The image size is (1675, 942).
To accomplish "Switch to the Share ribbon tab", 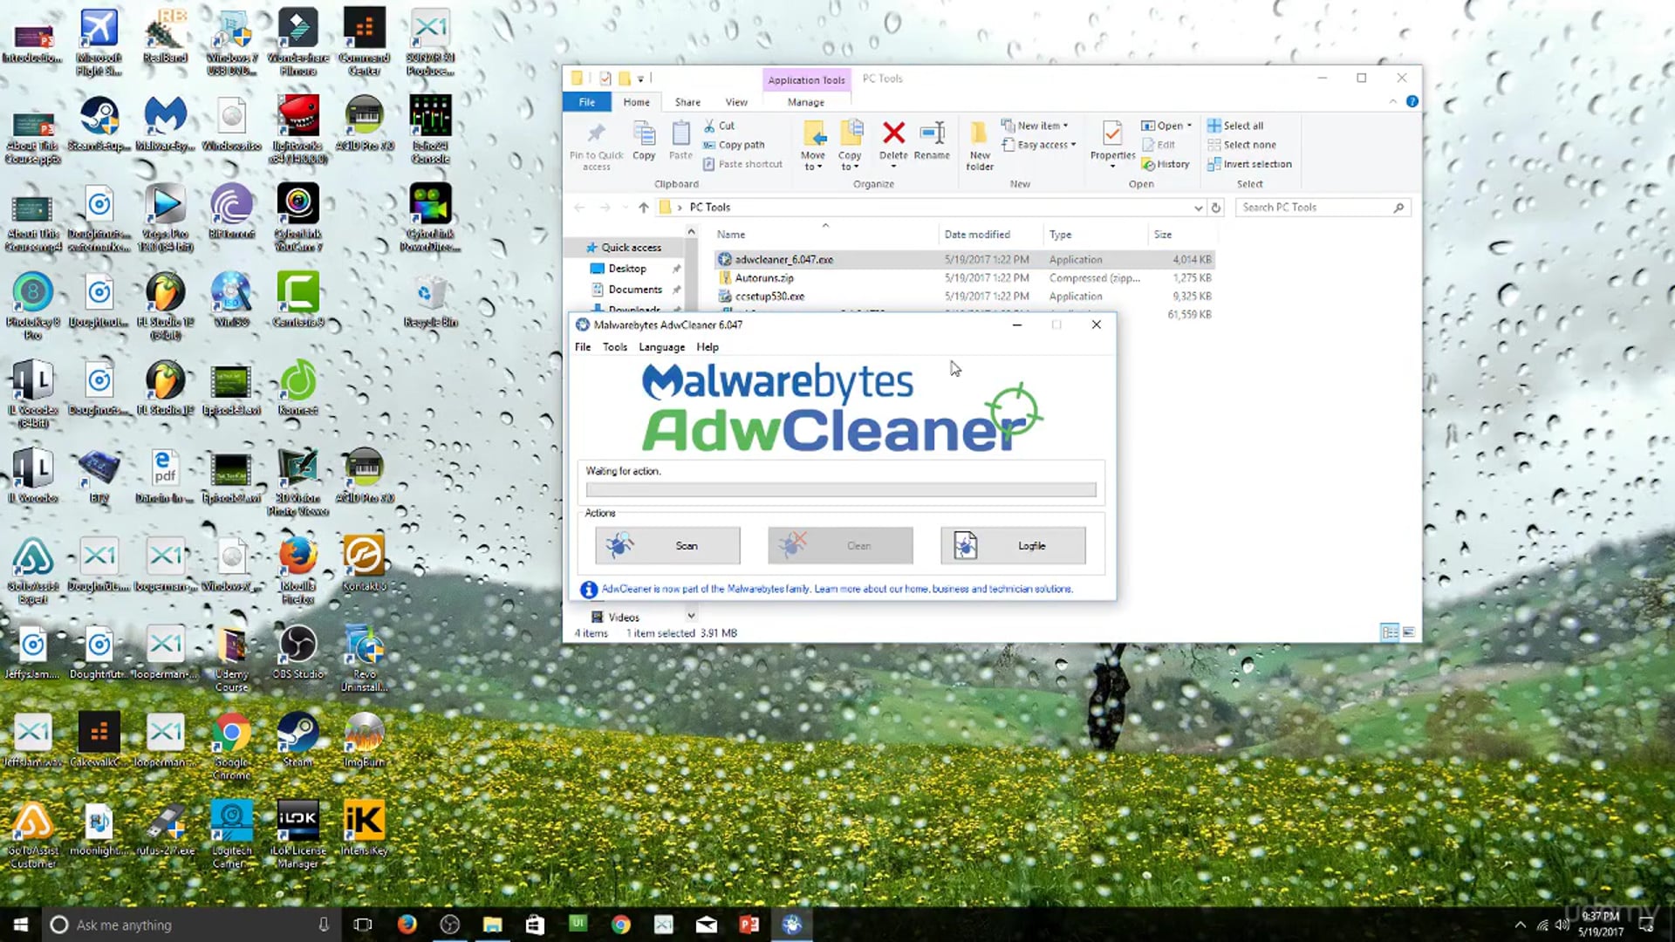I will [687, 102].
